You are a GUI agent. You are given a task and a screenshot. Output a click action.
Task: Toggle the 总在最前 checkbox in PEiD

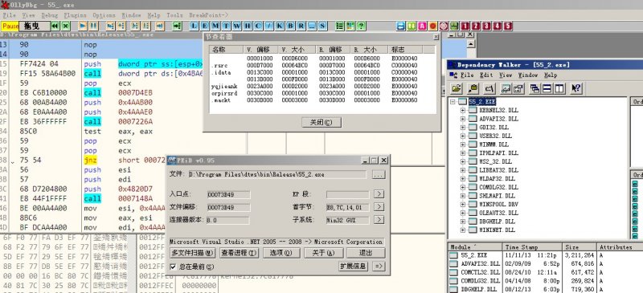174,267
